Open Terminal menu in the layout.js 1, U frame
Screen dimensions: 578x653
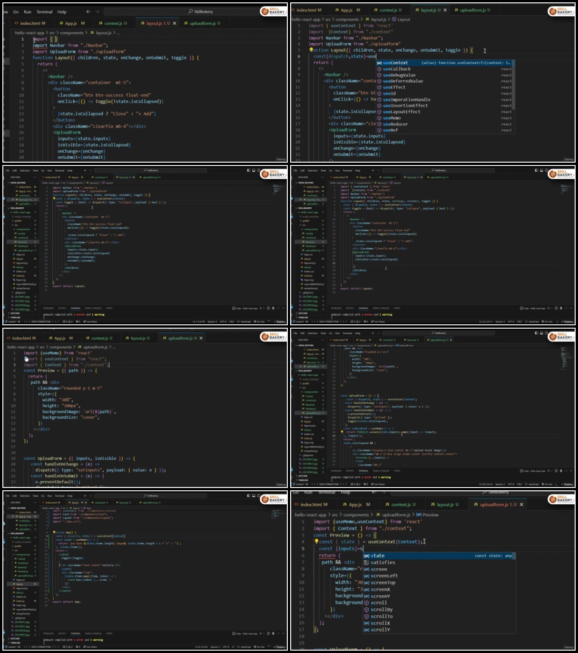pos(44,12)
